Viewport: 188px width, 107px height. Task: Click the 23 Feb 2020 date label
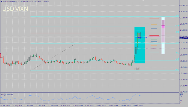(137, 106)
